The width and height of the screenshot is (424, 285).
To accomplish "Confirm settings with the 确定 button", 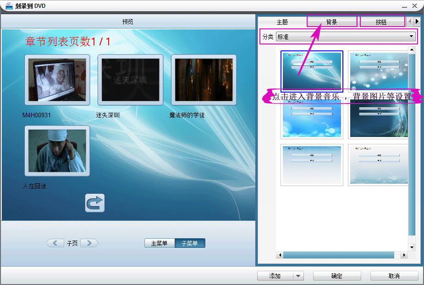I will pyautogui.click(x=336, y=275).
